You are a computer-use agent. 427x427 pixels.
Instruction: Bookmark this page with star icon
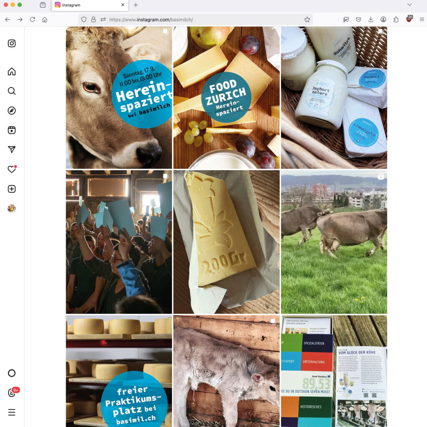pos(307,20)
